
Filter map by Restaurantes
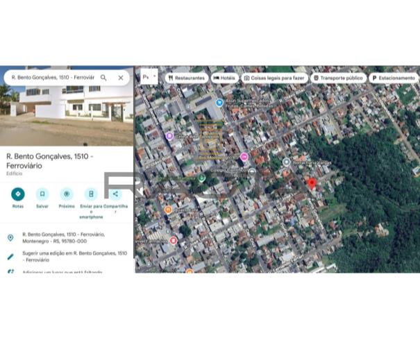(x=187, y=78)
